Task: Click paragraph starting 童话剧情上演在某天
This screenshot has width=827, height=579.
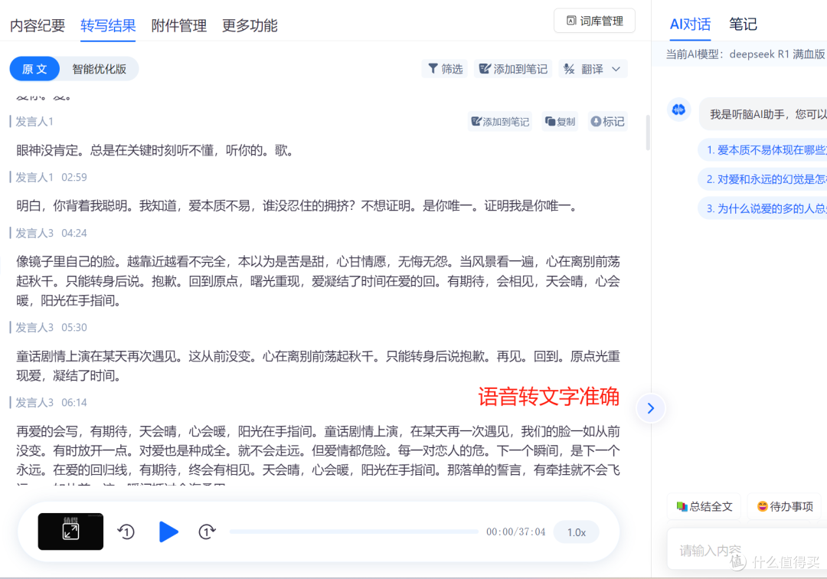Action: click(x=318, y=366)
